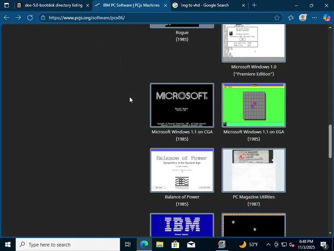The width and height of the screenshot is (334, 251).
Task: Click the muted volume tray icon
Action: click(x=292, y=244)
